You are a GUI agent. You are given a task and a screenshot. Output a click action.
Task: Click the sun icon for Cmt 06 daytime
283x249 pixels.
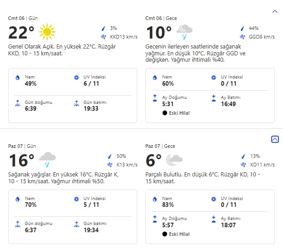pyautogui.click(x=47, y=32)
